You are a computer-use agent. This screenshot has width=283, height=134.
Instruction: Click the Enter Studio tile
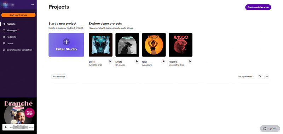pyautogui.click(x=66, y=45)
